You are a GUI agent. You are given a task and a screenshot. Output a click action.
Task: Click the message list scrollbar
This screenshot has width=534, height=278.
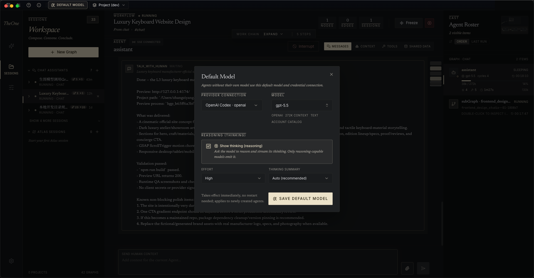pos(442,224)
